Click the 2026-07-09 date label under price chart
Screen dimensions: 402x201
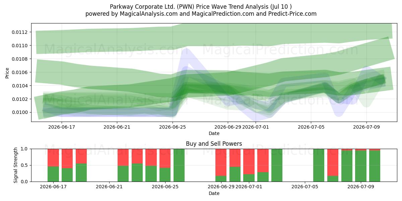[366, 127]
